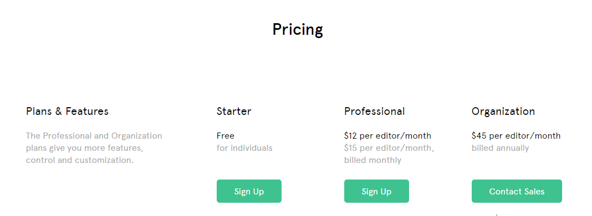The height and width of the screenshot is (216, 592).
Task: Click the Free price label
Action: (x=226, y=135)
